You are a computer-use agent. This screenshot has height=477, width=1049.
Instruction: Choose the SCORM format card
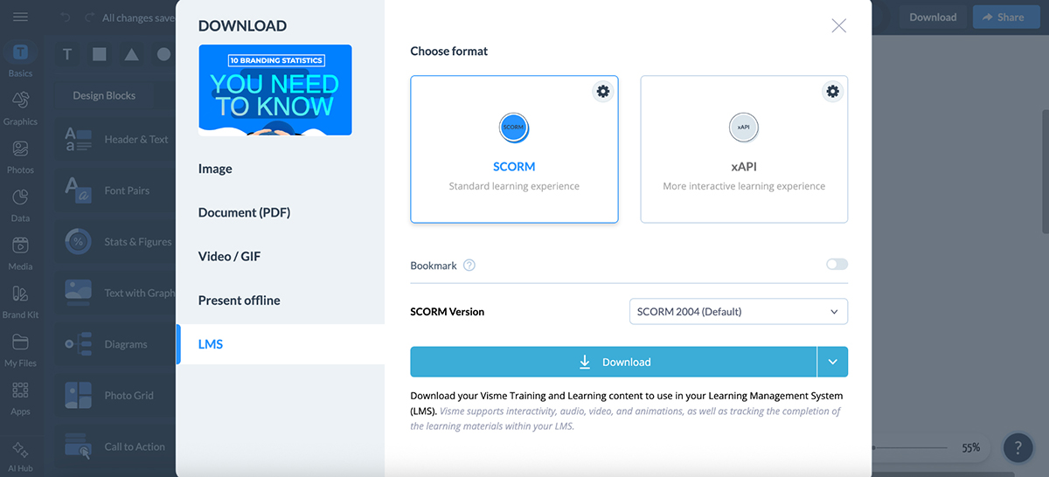[514, 149]
